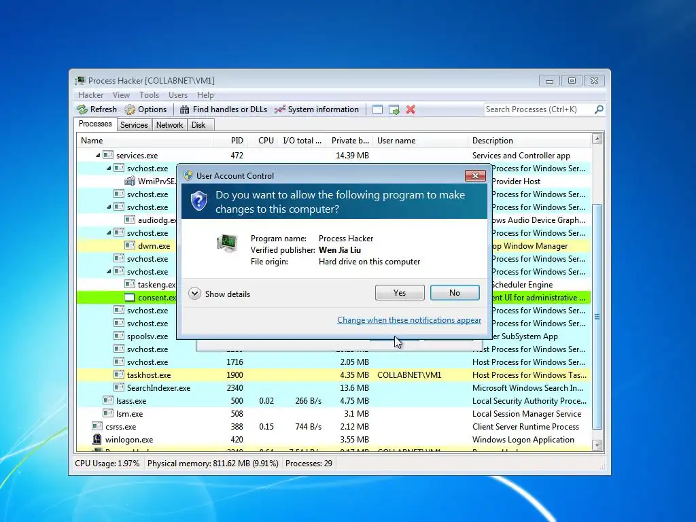Click scrollbar up arrow in process list

[597, 139]
